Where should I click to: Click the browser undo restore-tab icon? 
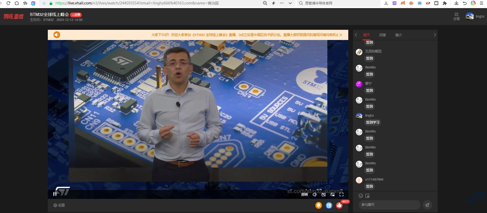tap(465, 3)
